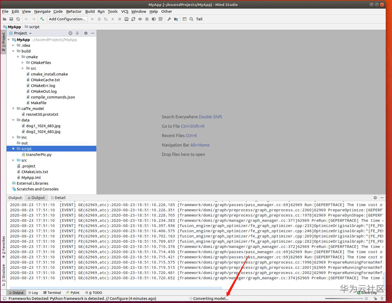Click the Back navigation arrow

(27, 19)
